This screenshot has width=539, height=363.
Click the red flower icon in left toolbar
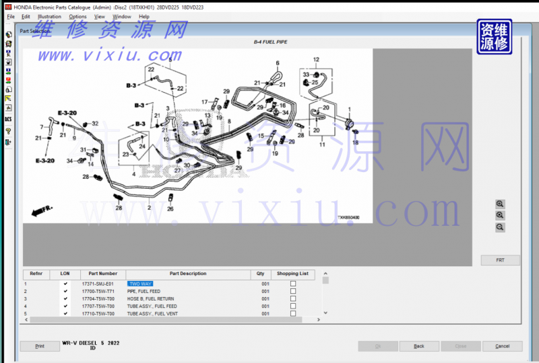(x=8, y=80)
